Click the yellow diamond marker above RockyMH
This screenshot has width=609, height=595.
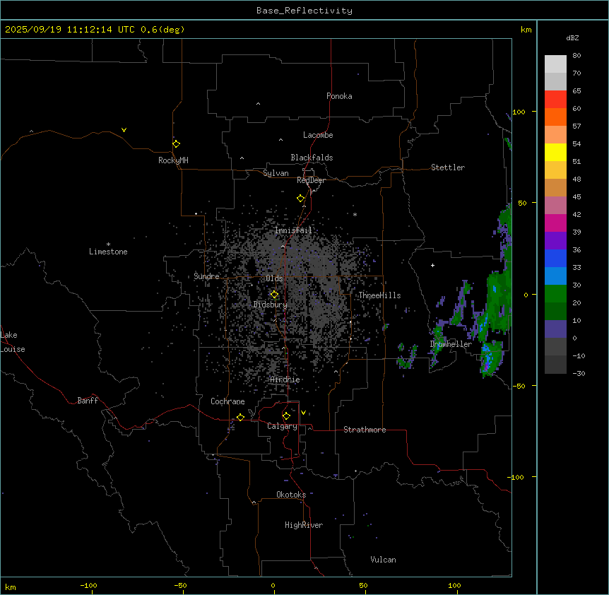(x=176, y=143)
